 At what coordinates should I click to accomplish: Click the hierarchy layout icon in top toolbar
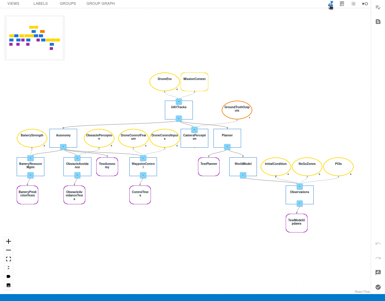(331, 4)
